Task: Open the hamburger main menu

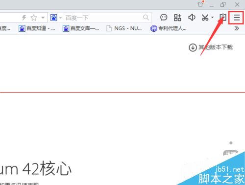Action: 237,18
